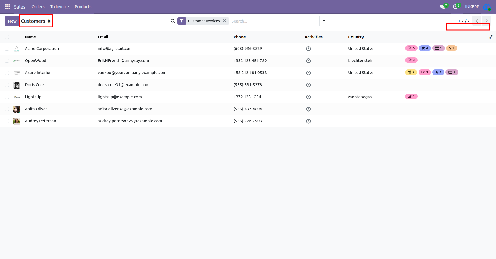Image resolution: width=496 pixels, height=259 pixels.
Task: Select the LightsUp row checkbox
Action: pyautogui.click(x=7, y=97)
